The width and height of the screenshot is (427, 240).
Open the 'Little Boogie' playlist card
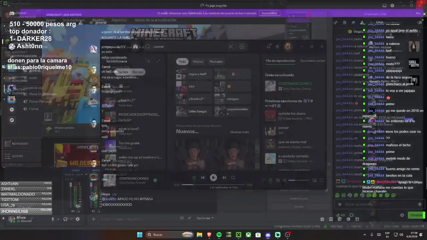click(x=194, y=111)
